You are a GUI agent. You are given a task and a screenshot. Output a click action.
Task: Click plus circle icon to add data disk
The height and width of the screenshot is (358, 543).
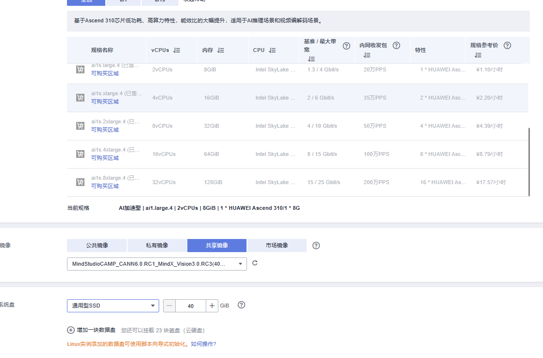point(71,330)
